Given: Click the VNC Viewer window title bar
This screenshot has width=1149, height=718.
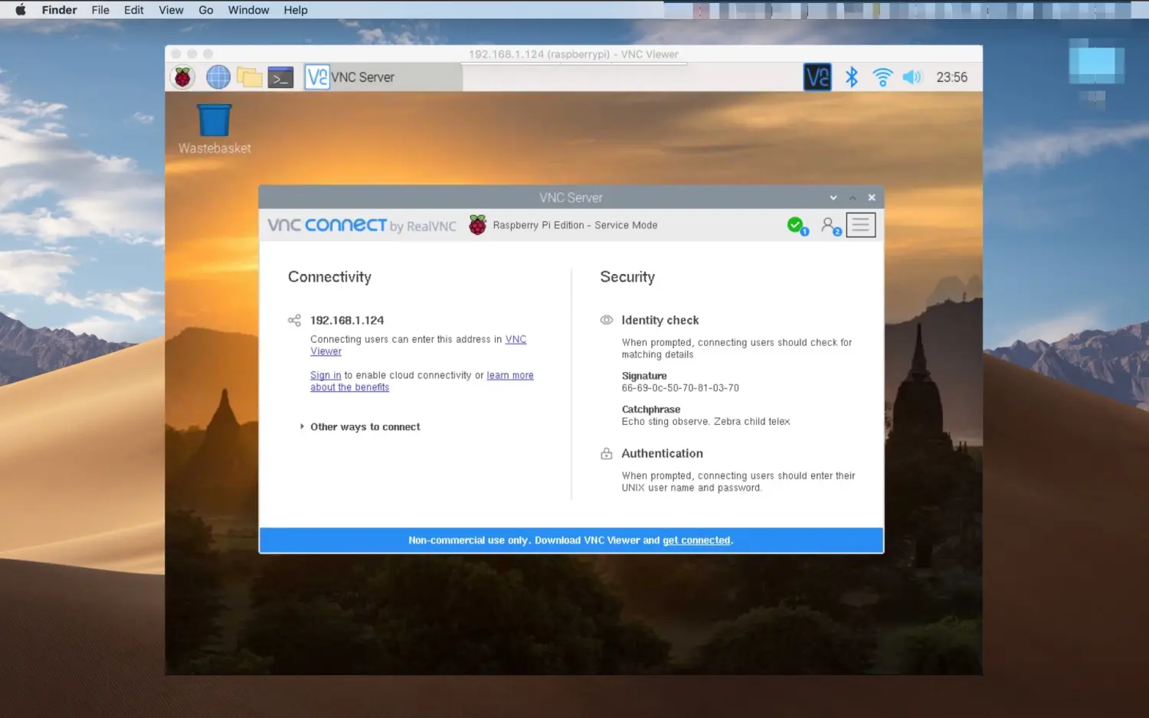Looking at the screenshot, I should [574, 54].
